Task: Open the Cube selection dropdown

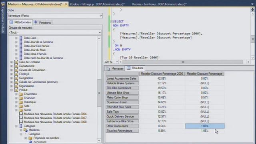Action: pos(100,16)
